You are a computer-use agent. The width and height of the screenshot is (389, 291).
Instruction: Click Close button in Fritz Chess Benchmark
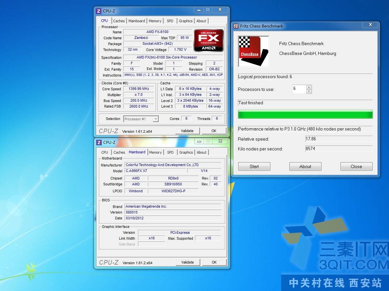click(356, 166)
